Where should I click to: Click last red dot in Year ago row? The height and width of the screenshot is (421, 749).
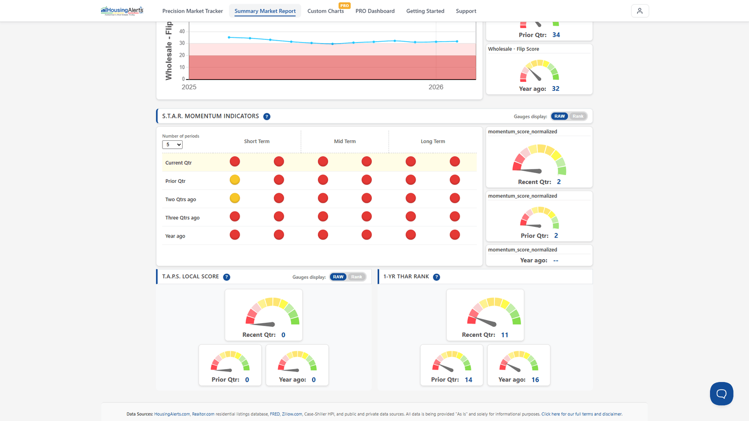point(455,235)
